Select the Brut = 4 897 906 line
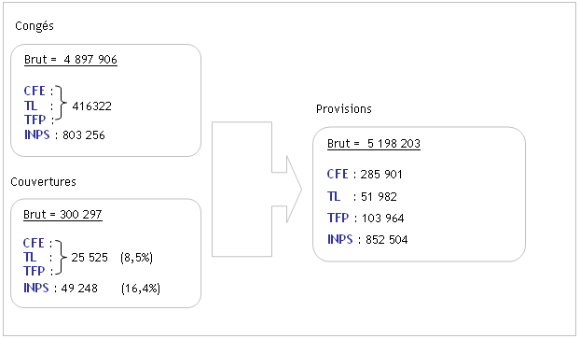Screen dimensions: 580x339 pyautogui.click(x=71, y=59)
